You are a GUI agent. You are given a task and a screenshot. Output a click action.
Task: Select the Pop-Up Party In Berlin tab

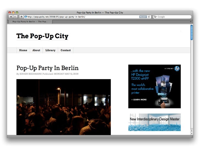click(x=30, y=21)
